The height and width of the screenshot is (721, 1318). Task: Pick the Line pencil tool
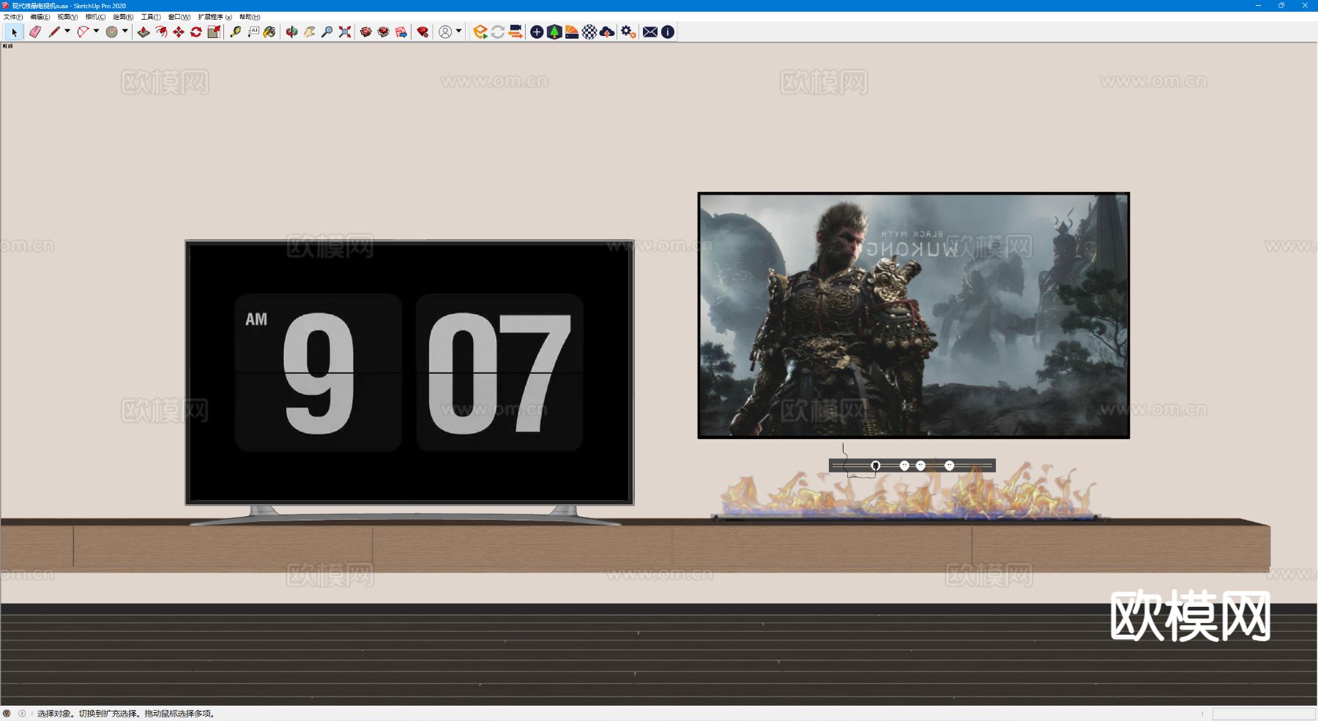[54, 32]
